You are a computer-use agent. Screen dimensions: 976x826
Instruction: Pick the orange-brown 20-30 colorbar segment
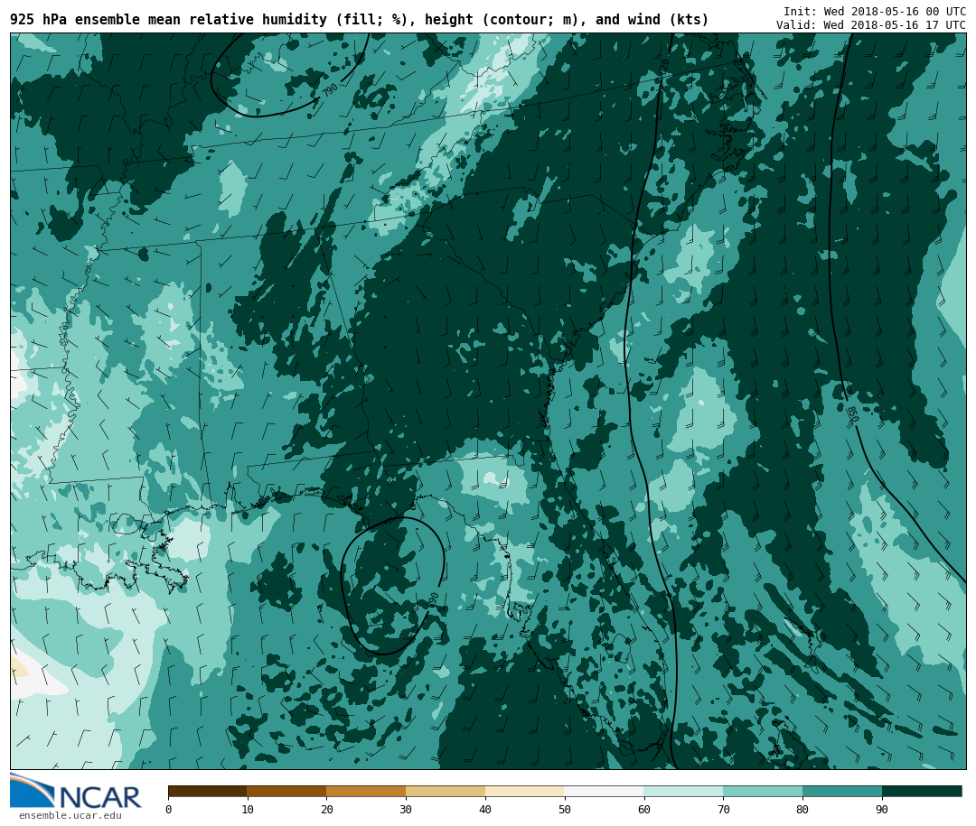pos(366,792)
